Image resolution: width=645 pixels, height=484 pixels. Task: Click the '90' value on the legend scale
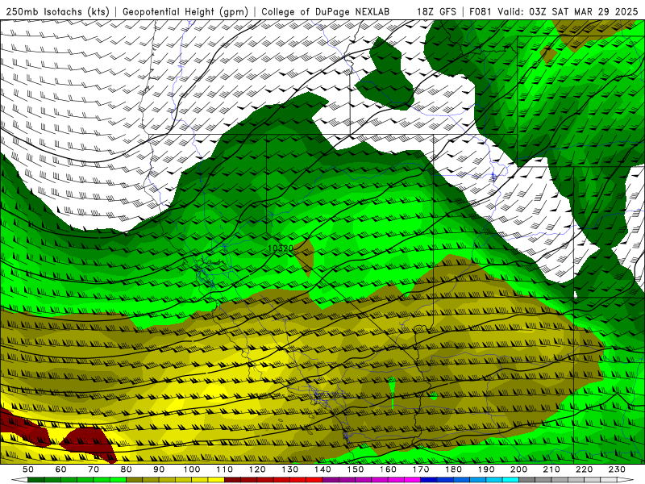point(159,469)
